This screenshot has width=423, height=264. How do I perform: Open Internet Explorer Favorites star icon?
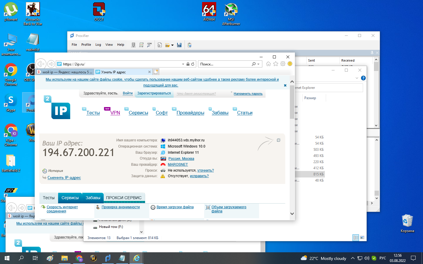point(276,64)
